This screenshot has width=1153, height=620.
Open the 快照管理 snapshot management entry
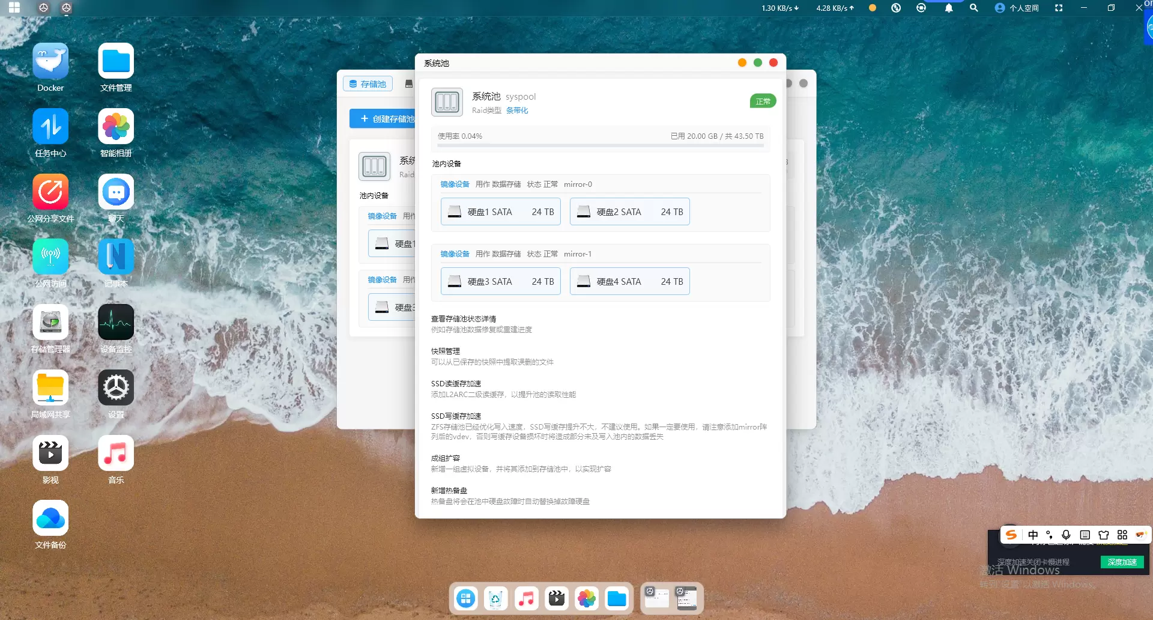coord(446,351)
